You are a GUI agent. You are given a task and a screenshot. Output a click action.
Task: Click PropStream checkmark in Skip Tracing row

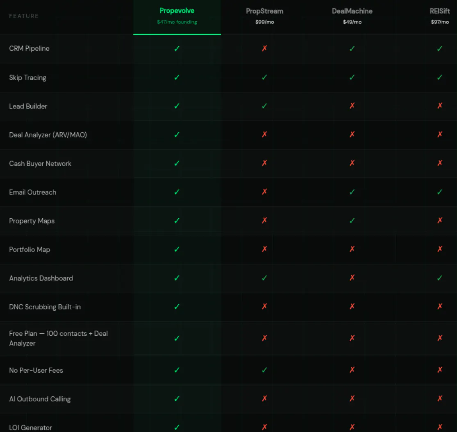264,77
